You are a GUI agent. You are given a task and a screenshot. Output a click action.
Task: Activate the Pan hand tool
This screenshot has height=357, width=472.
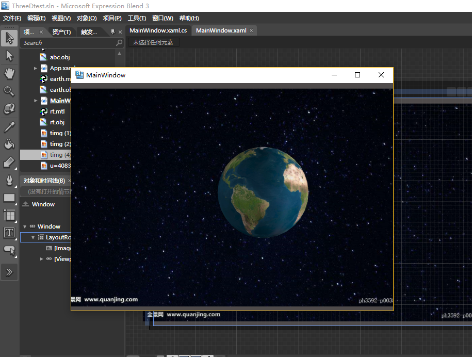coord(9,73)
